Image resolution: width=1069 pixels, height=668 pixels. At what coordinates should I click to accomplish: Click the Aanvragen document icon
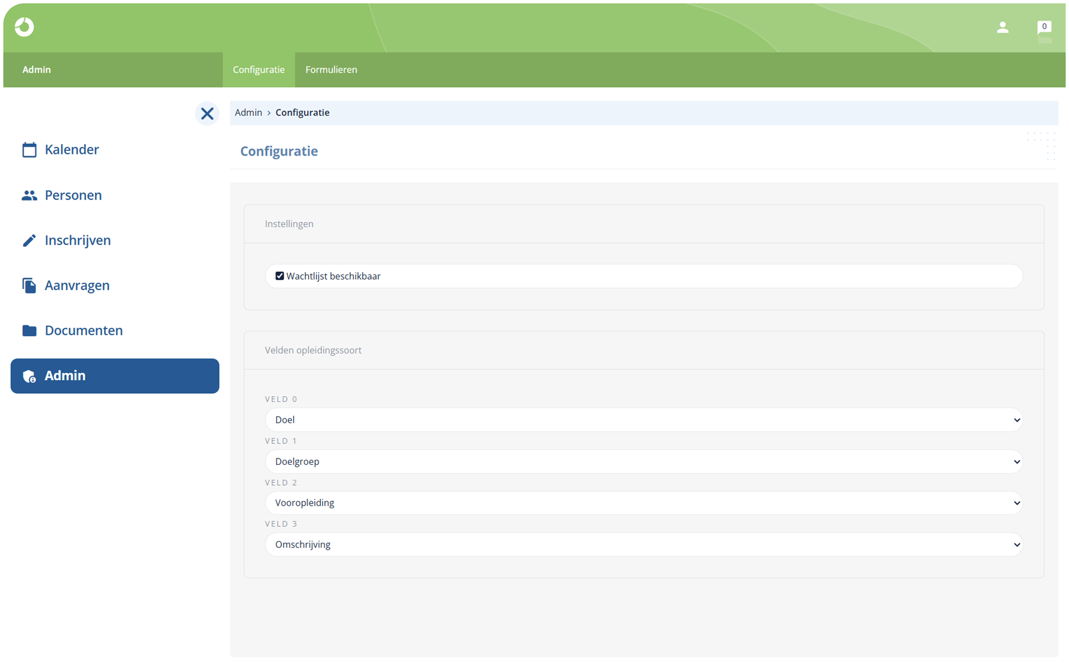tap(29, 286)
